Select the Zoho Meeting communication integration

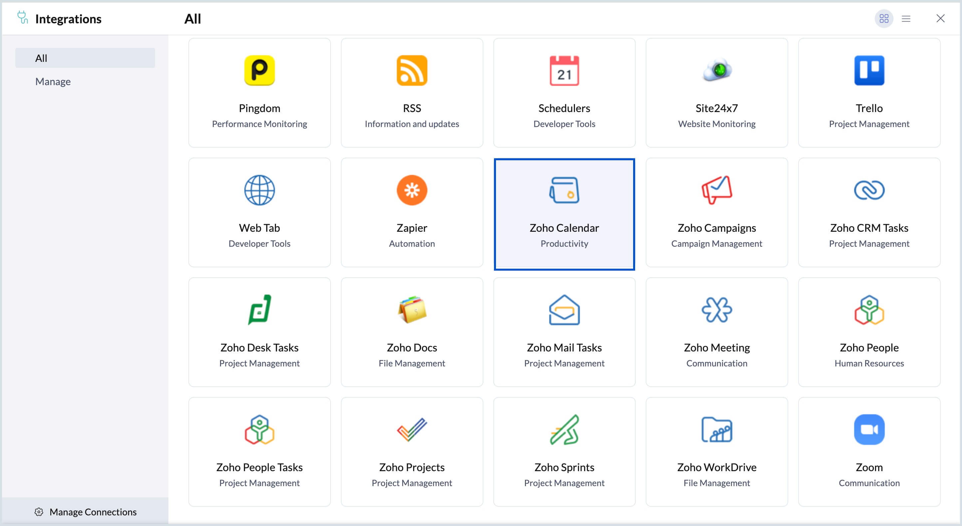coord(716,332)
